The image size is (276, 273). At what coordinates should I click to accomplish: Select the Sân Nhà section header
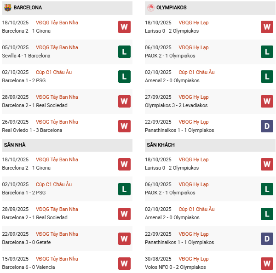coord(15,145)
